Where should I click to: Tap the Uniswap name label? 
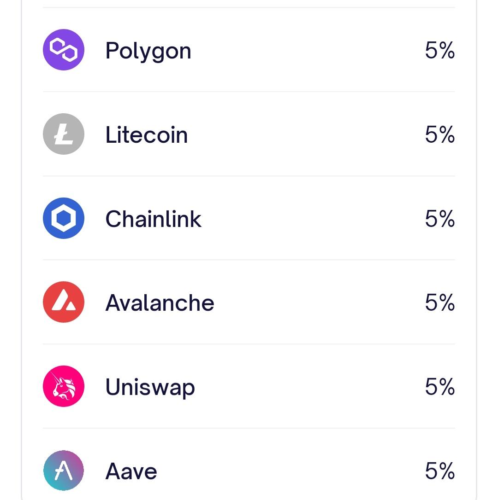[150, 387]
